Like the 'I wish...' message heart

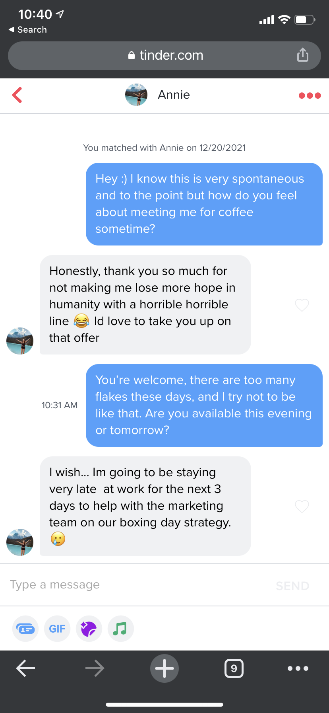[x=302, y=507]
